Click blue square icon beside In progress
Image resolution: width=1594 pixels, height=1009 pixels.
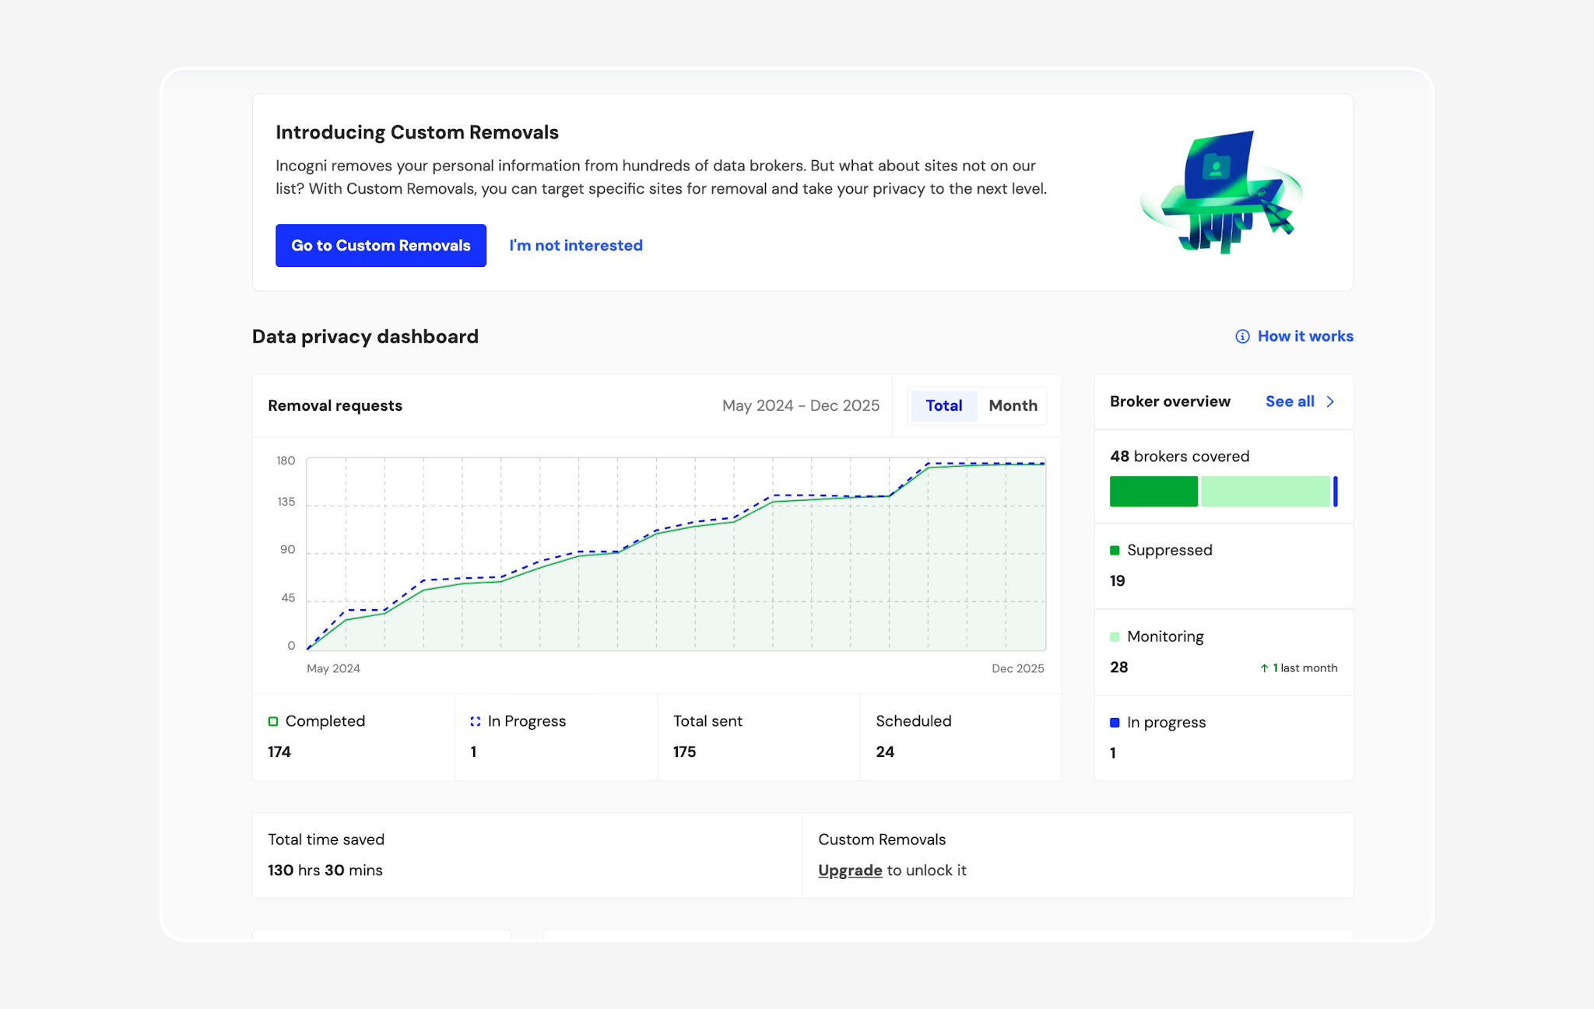[1115, 723]
